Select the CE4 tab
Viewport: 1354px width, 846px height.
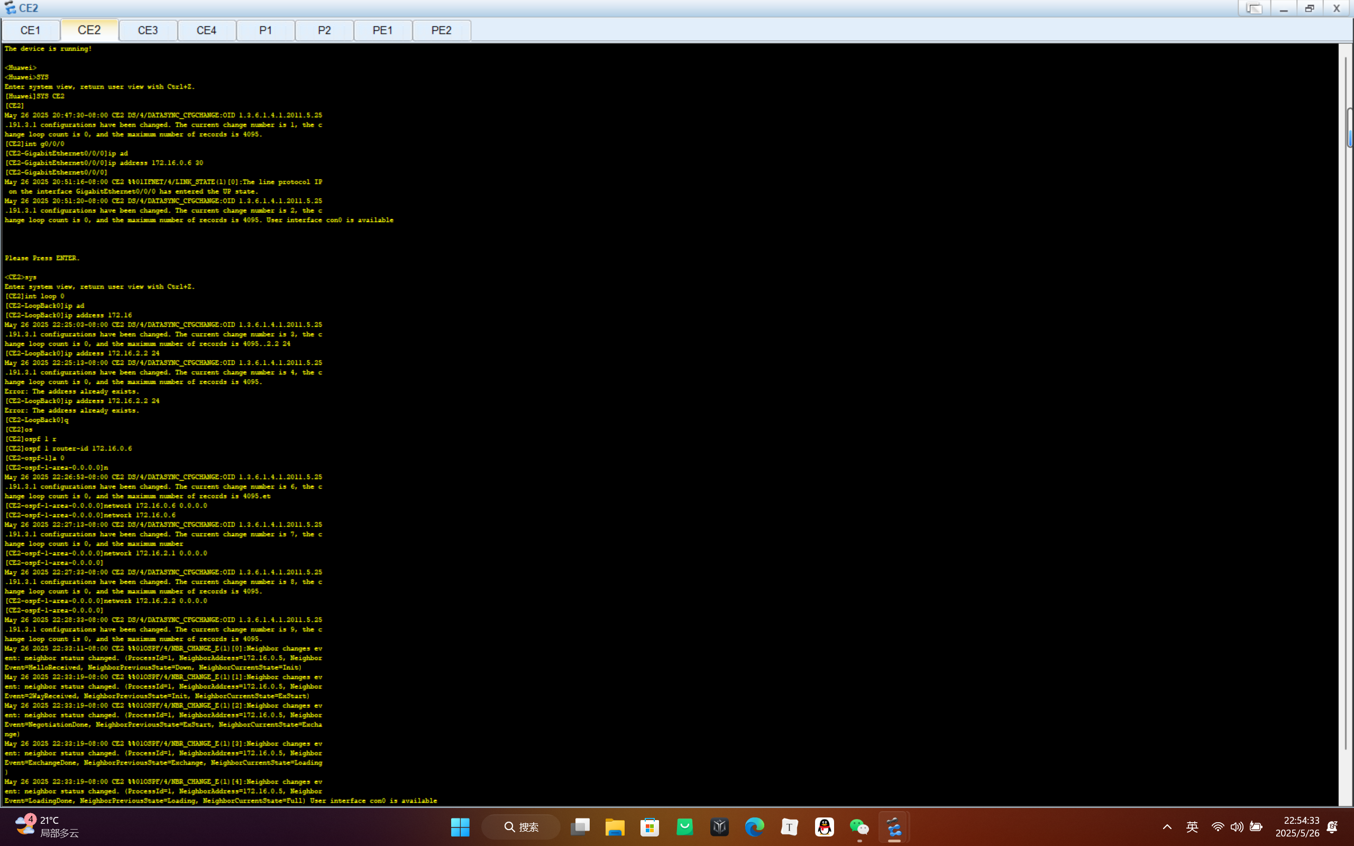coord(206,30)
